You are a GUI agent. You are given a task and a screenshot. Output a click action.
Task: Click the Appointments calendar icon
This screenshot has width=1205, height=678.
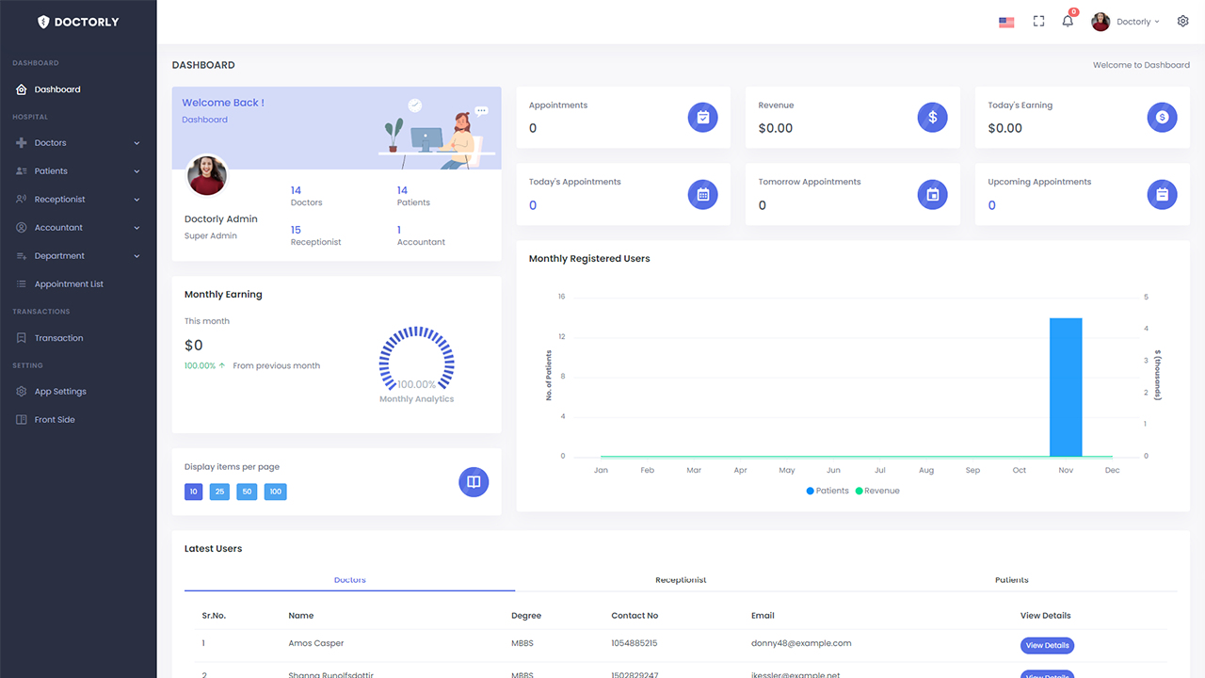(702, 117)
